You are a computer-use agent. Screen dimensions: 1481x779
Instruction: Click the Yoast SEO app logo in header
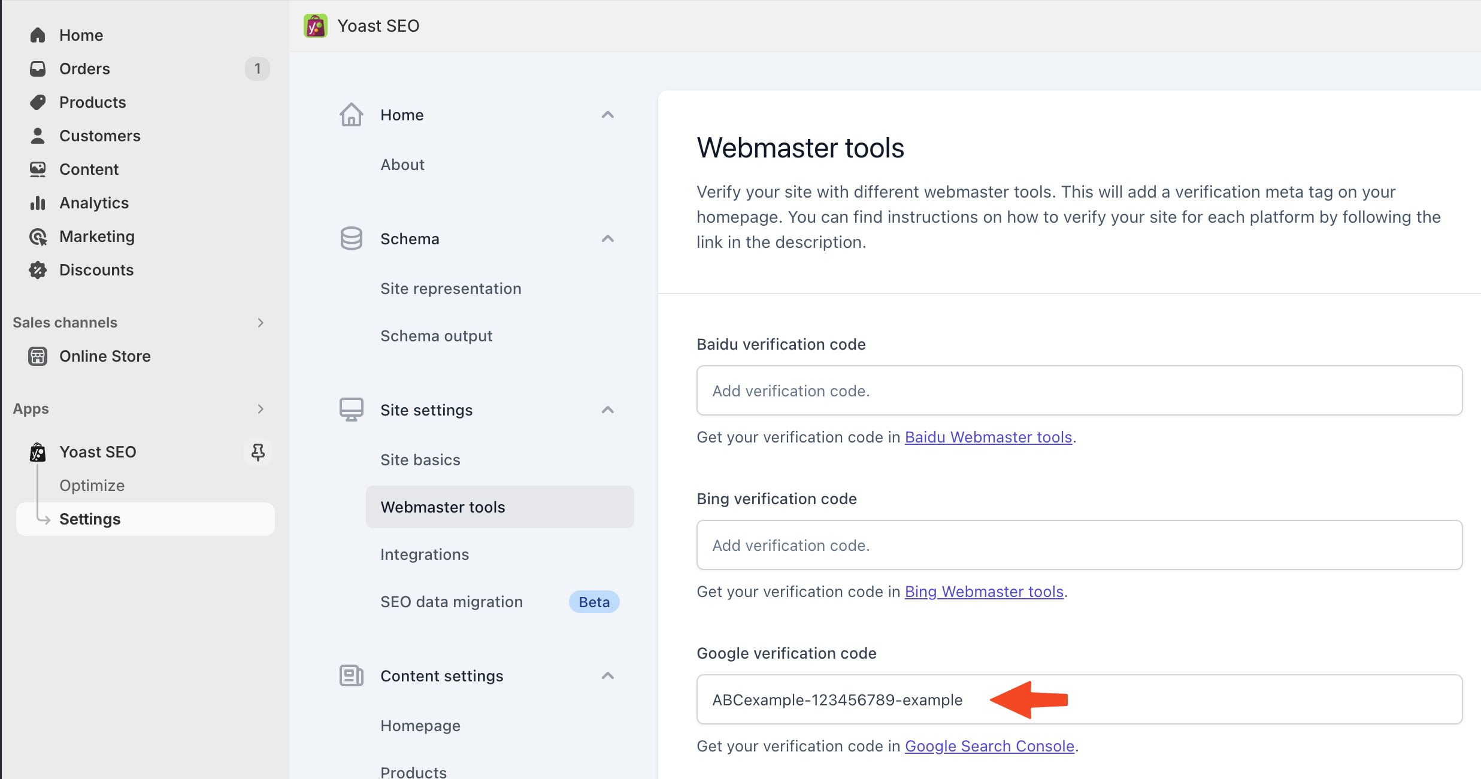click(315, 26)
